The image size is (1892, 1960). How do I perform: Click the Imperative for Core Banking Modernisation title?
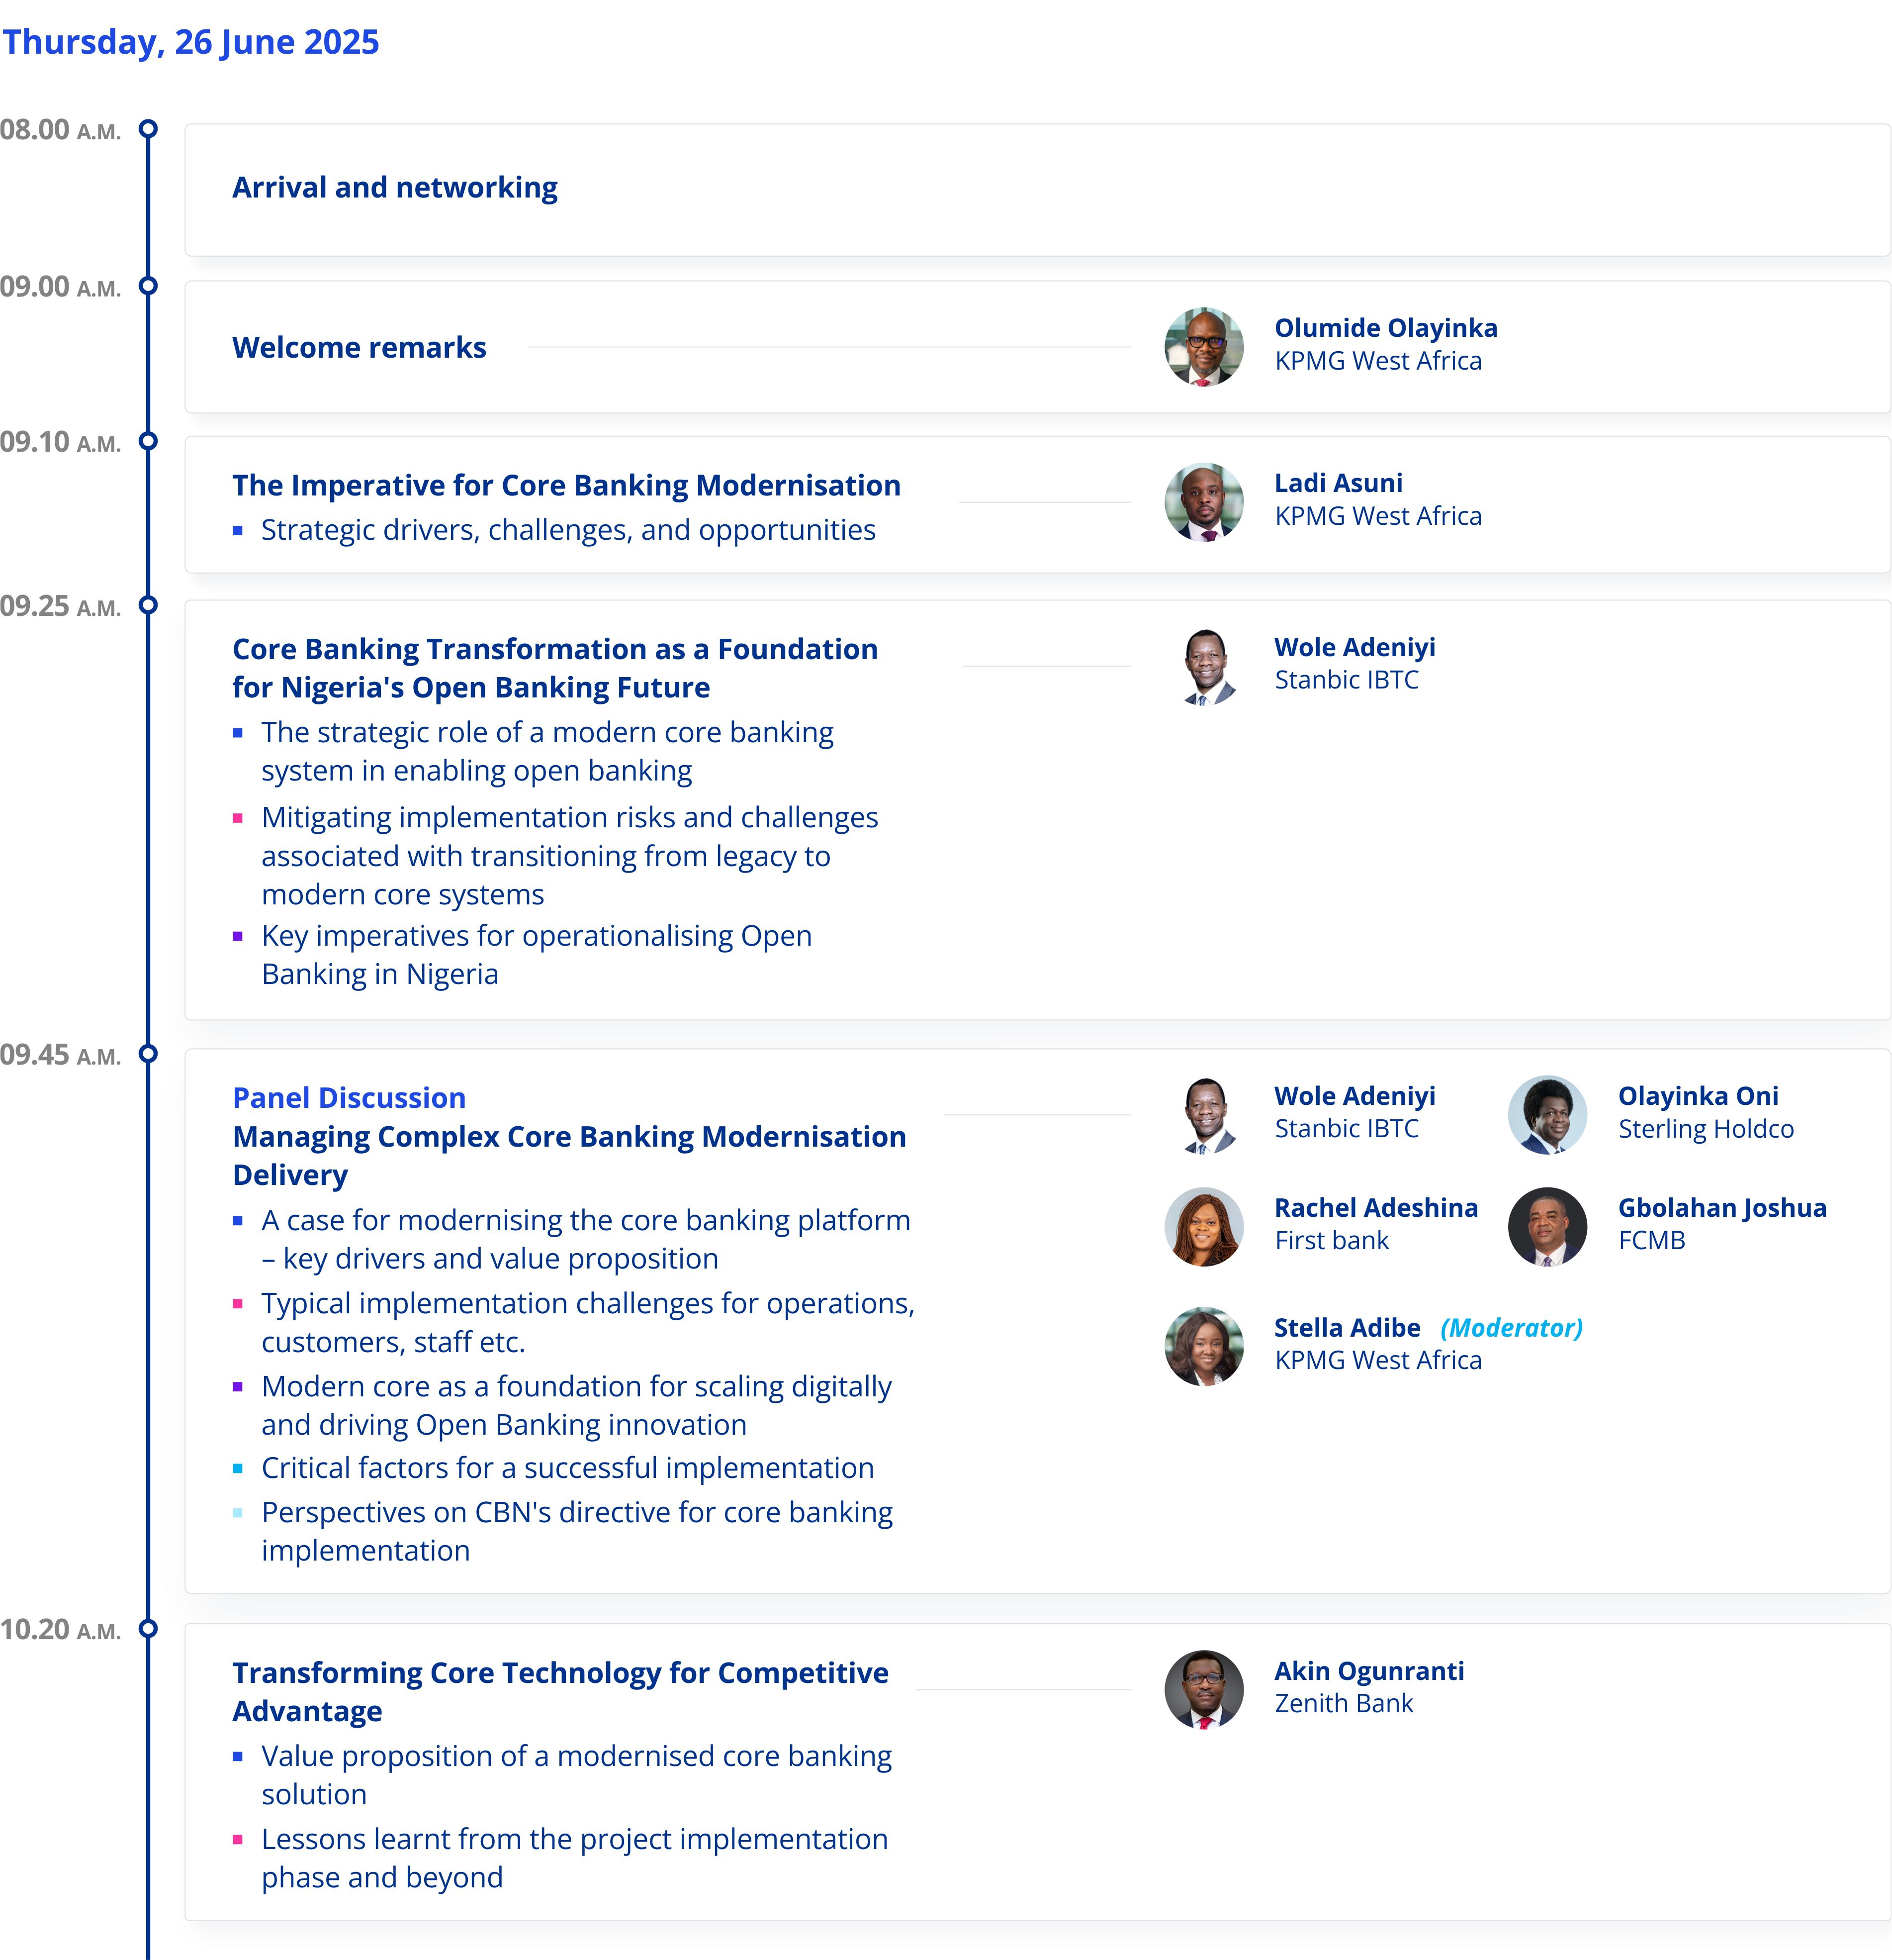[566, 485]
